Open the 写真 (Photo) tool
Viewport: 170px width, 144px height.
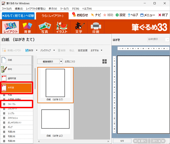pyautogui.click(x=45, y=27)
